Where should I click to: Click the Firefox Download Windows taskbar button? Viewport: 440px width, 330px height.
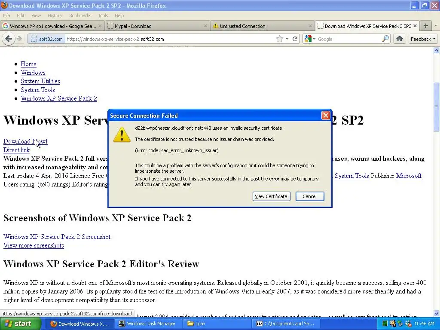click(80, 324)
